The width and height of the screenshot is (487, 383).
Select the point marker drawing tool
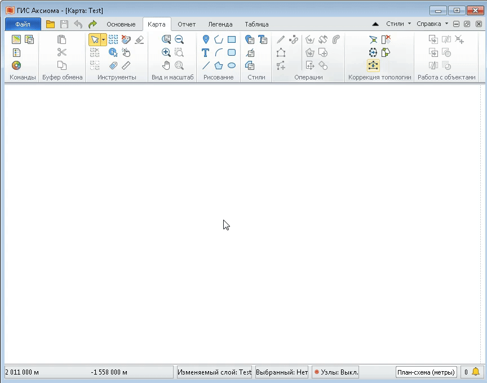[x=206, y=39]
